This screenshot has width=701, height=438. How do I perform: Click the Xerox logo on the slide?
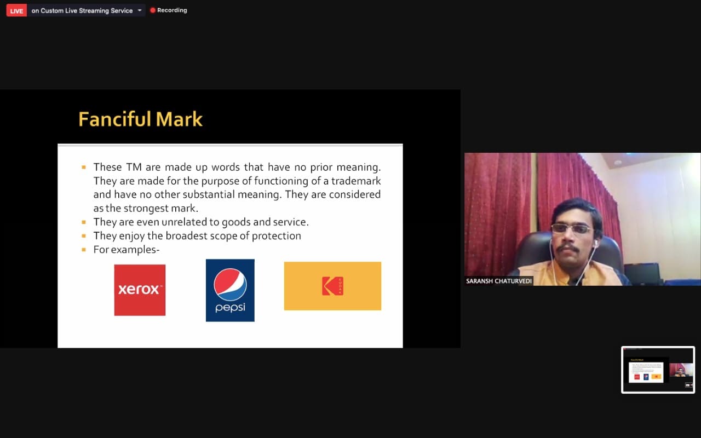click(140, 290)
